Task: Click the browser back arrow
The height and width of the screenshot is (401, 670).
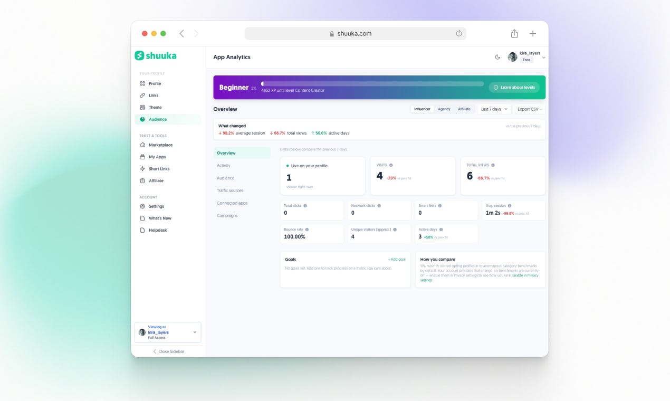Action: (x=181, y=33)
